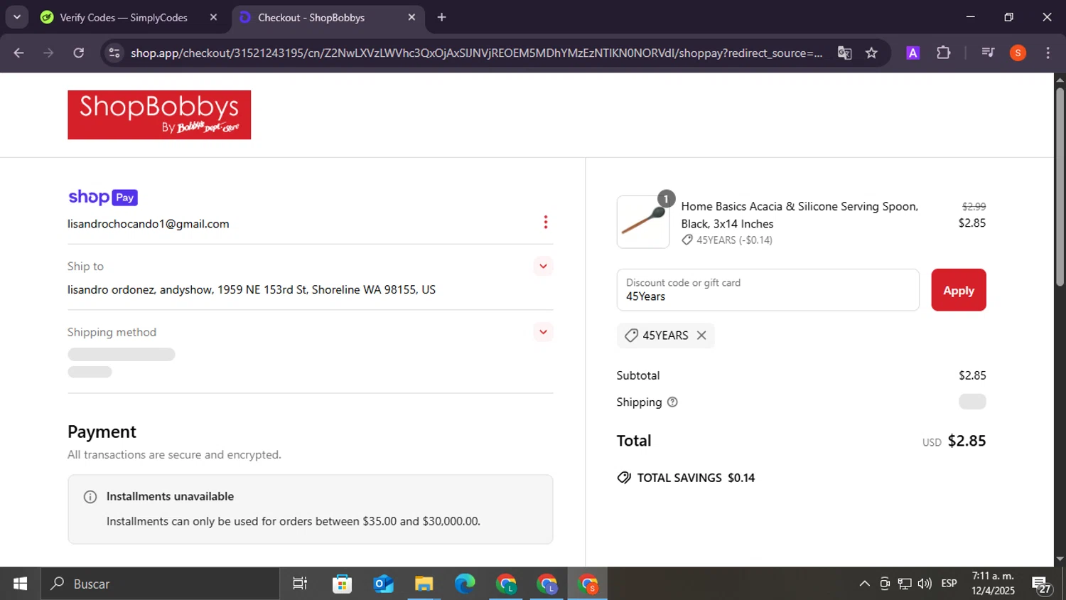Open media controls icon in toolbar
This screenshot has width=1066, height=600.
pos(988,53)
